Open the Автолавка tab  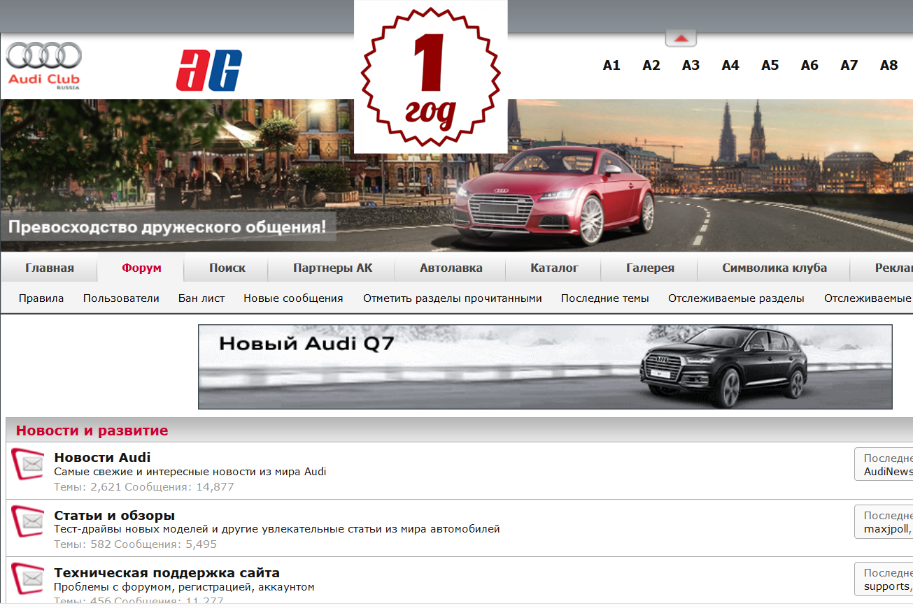[451, 268]
